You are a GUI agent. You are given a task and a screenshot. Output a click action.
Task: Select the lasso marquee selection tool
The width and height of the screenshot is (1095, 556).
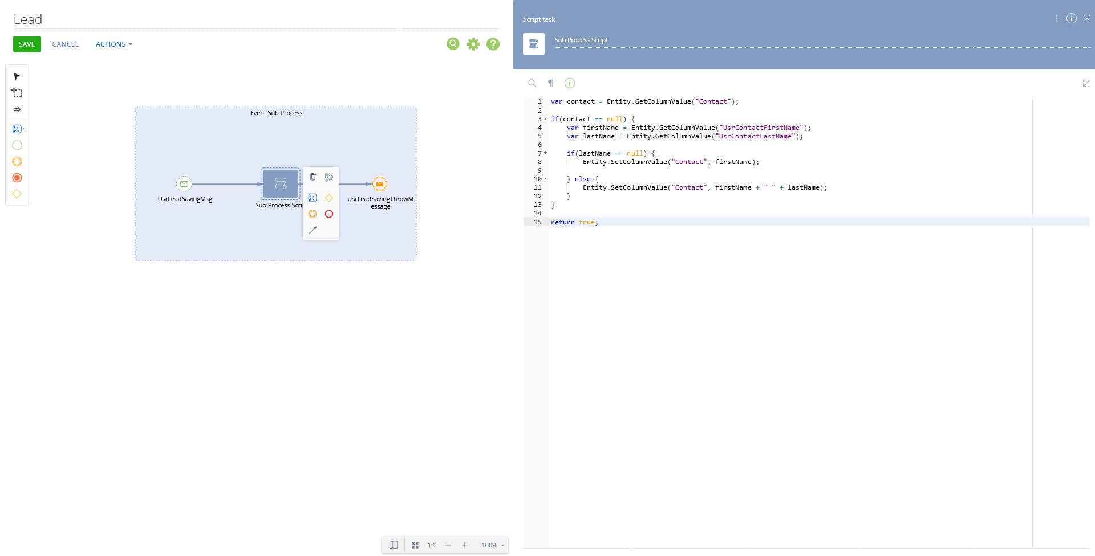[x=17, y=93]
